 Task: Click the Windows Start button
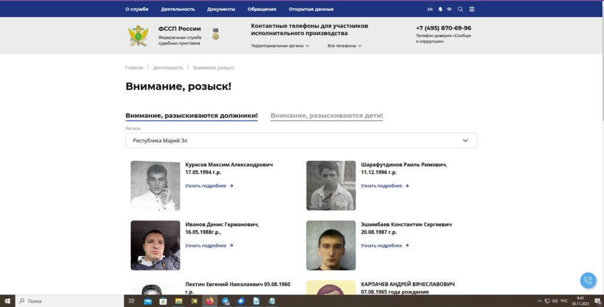pyautogui.click(x=8, y=301)
